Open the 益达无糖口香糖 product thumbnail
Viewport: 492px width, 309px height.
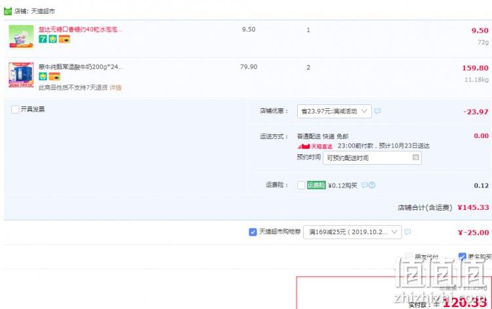pyautogui.click(x=21, y=36)
